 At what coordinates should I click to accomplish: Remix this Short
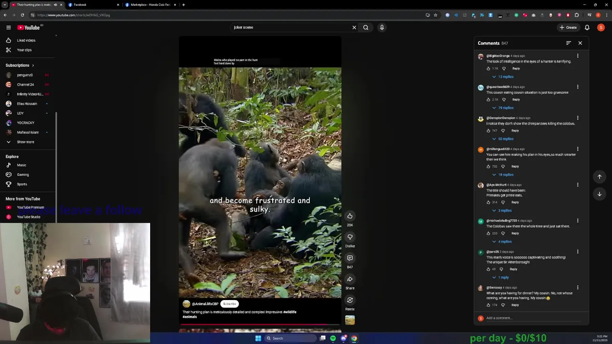(x=350, y=300)
